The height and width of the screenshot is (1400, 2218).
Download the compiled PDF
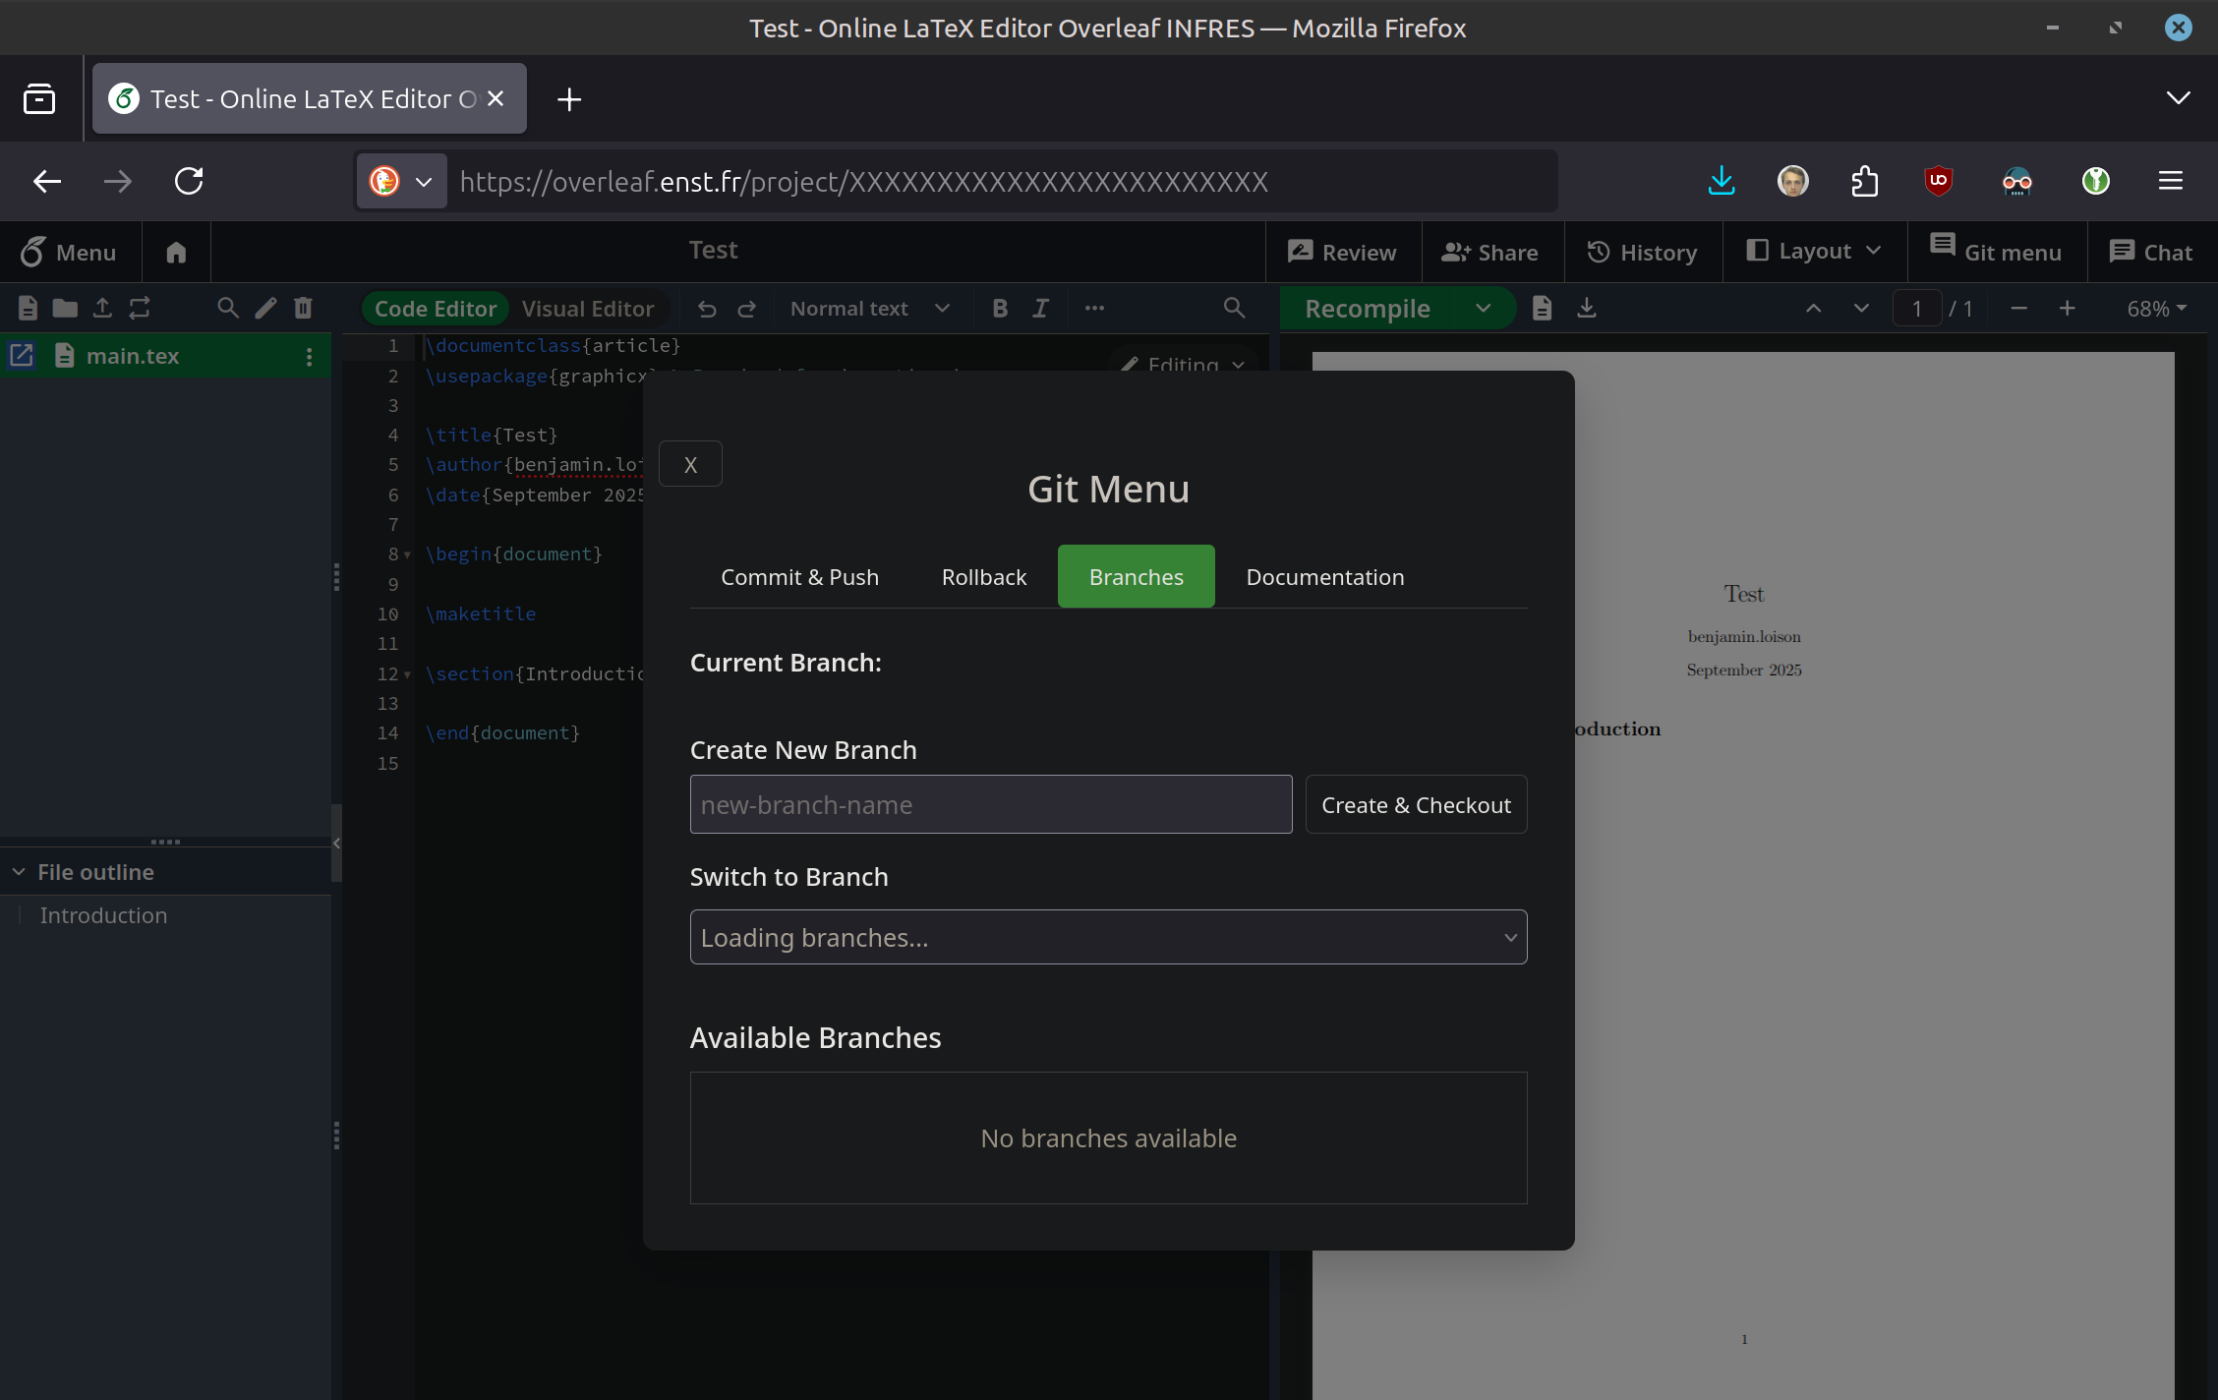[x=1586, y=309]
